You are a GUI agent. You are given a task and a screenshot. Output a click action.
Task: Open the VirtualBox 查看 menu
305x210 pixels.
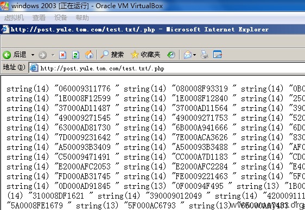click(39, 18)
